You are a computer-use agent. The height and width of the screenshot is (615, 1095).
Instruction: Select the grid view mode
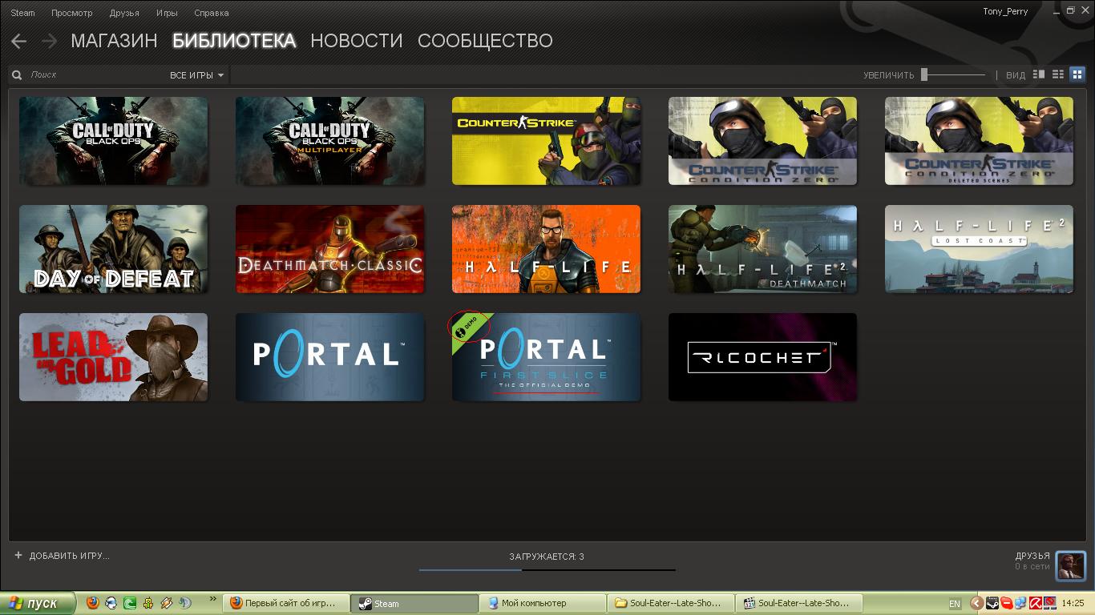(1077, 74)
